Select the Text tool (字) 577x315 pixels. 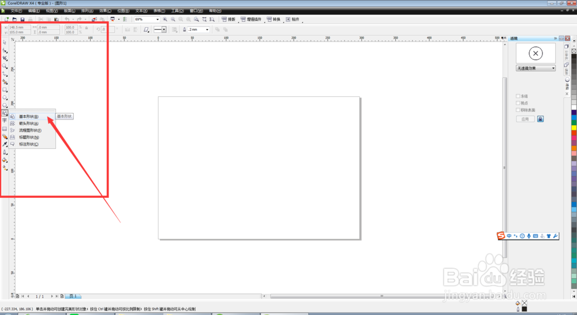point(5,121)
